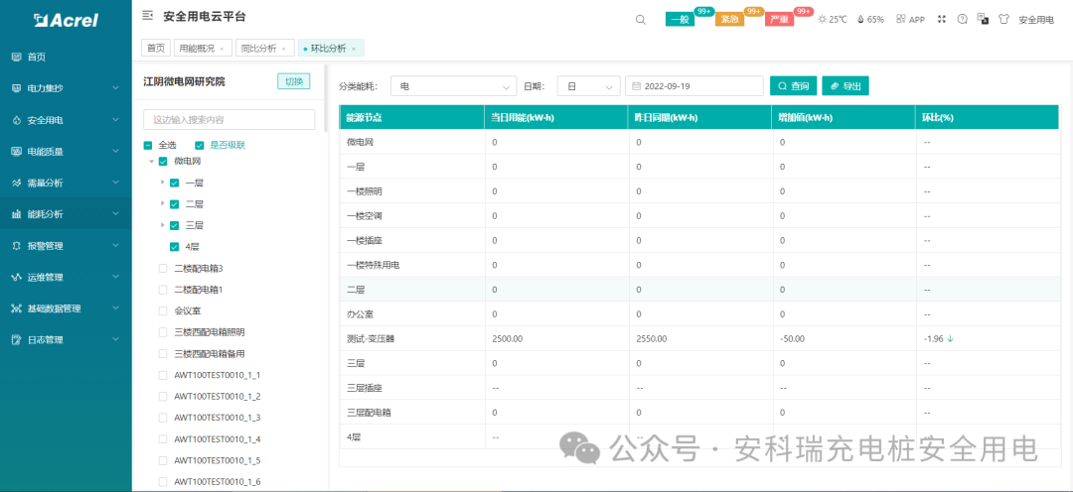1073x492 pixels.
Task: Open the 分类能耗 电 dropdown
Action: coord(454,86)
